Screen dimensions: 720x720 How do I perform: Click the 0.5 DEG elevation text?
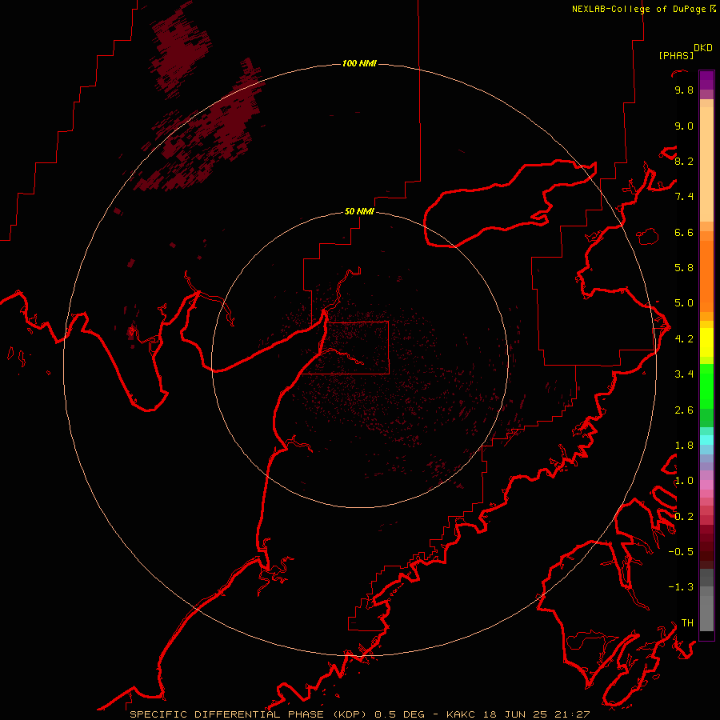(401, 714)
